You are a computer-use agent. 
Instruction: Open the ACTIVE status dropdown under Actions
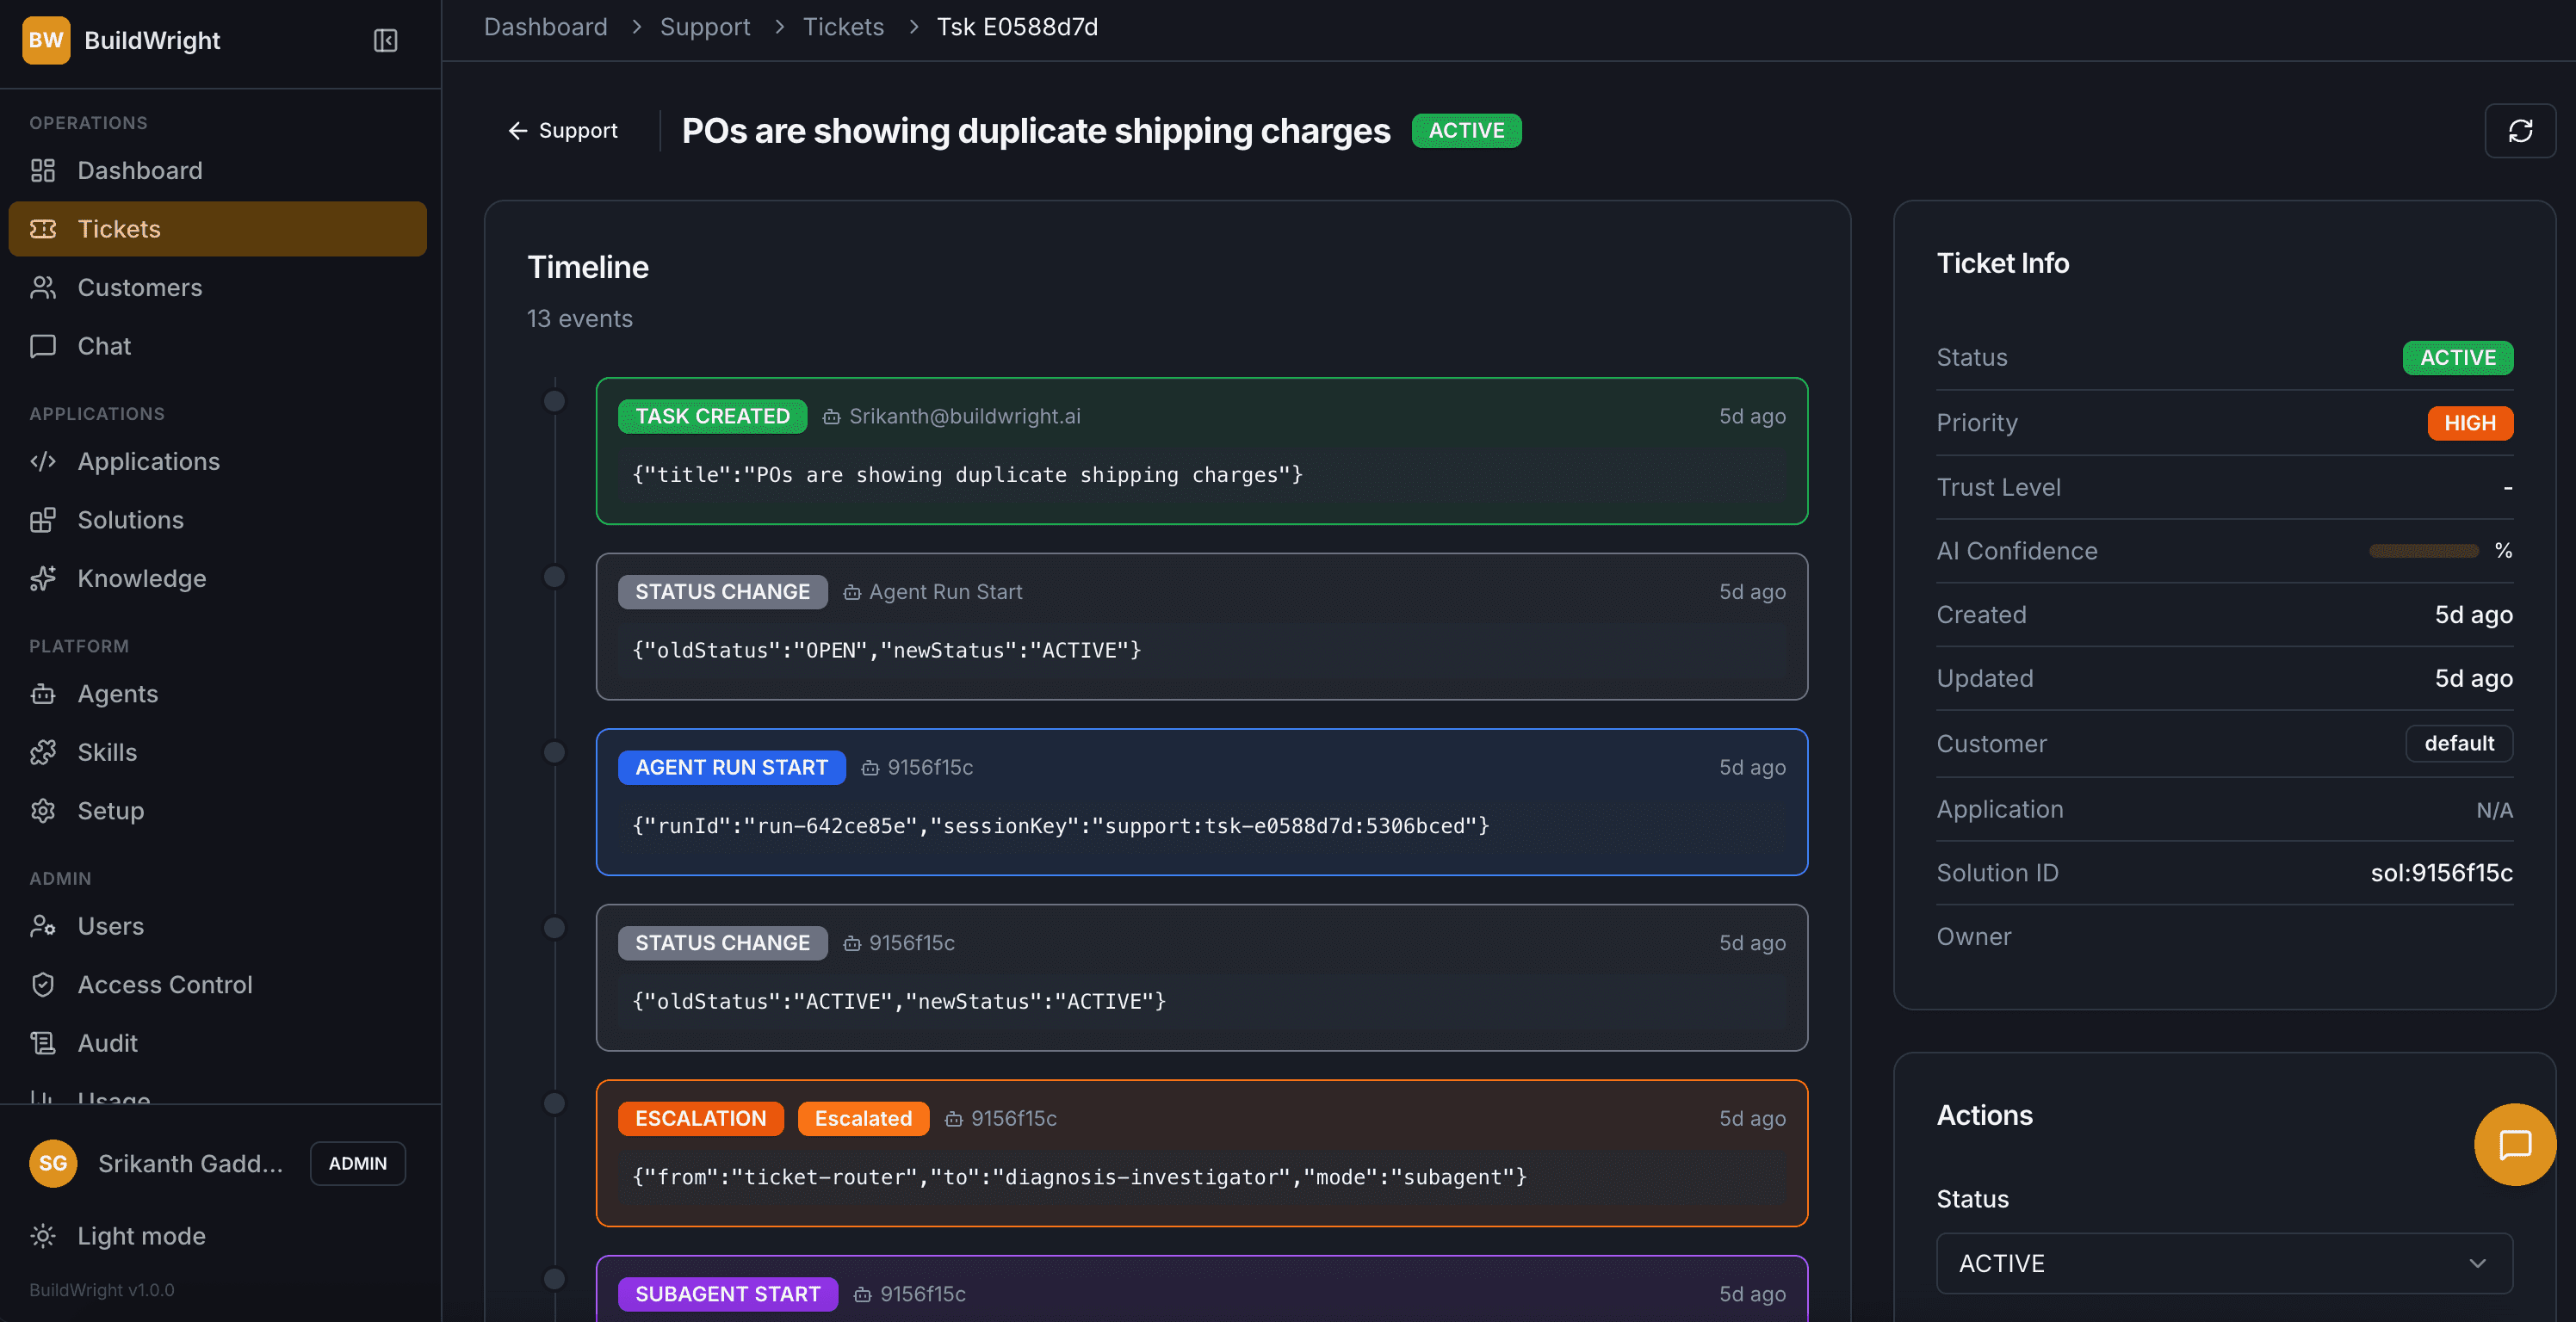point(2225,1263)
